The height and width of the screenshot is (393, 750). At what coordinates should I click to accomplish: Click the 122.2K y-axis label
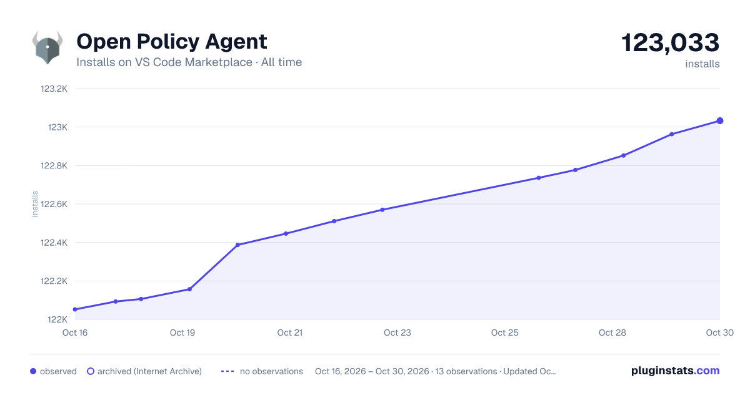point(54,281)
